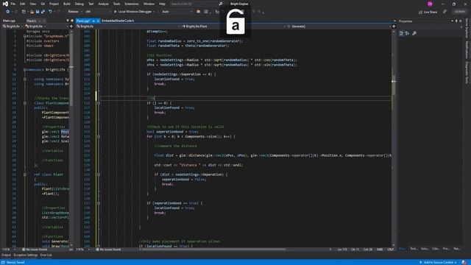Click the search magnifier icon
Viewport: 471px width, 265px height.
click(x=221, y=4)
